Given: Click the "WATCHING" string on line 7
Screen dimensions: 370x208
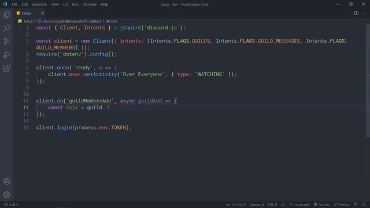Looking at the screenshot, I should click(x=210, y=75).
